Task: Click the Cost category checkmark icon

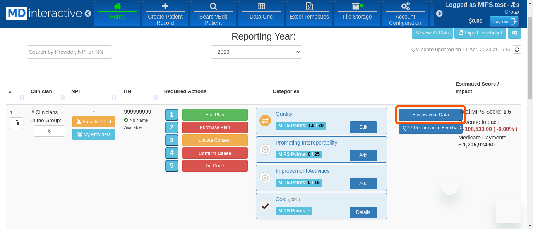Action: pos(265,206)
